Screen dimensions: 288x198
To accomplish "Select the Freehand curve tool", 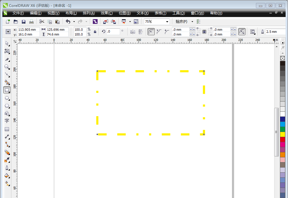I will pos(7,75).
